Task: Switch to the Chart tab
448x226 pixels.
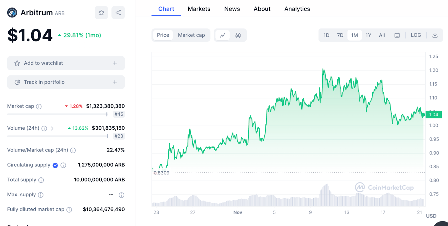Action: [166, 9]
